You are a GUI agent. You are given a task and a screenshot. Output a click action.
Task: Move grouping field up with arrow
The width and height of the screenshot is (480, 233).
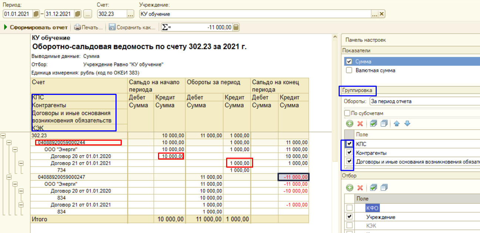397,124
